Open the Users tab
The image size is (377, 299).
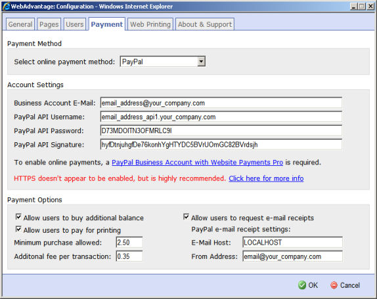[74, 24]
